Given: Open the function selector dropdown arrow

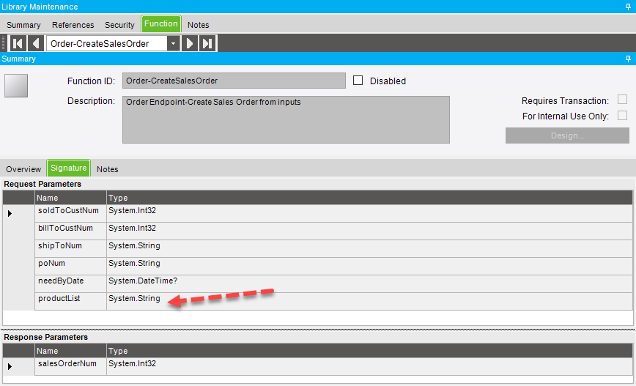Looking at the screenshot, I should pos(173,43).
